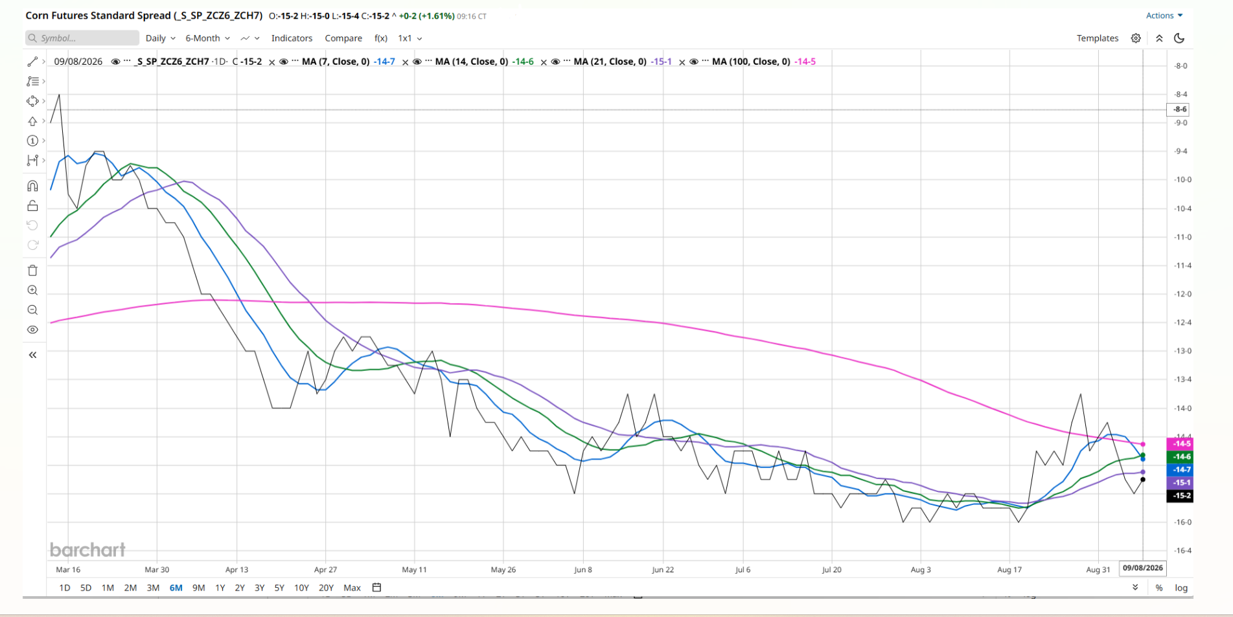
Task: Expand the 6-Month period dropdown
Action: (x=207, y=38)
